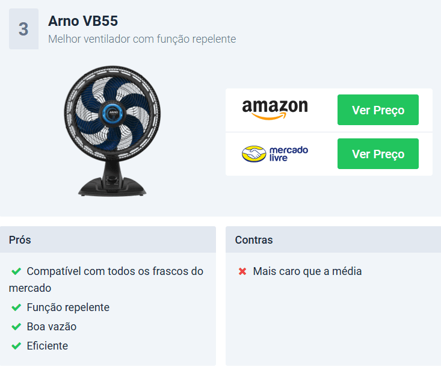Viewport: 441px width, 367px height.
Task: Click the Amazon logo
Action: coord(275,109)
